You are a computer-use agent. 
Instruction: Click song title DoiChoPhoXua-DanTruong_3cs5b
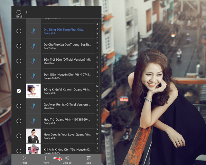point(67,45)
